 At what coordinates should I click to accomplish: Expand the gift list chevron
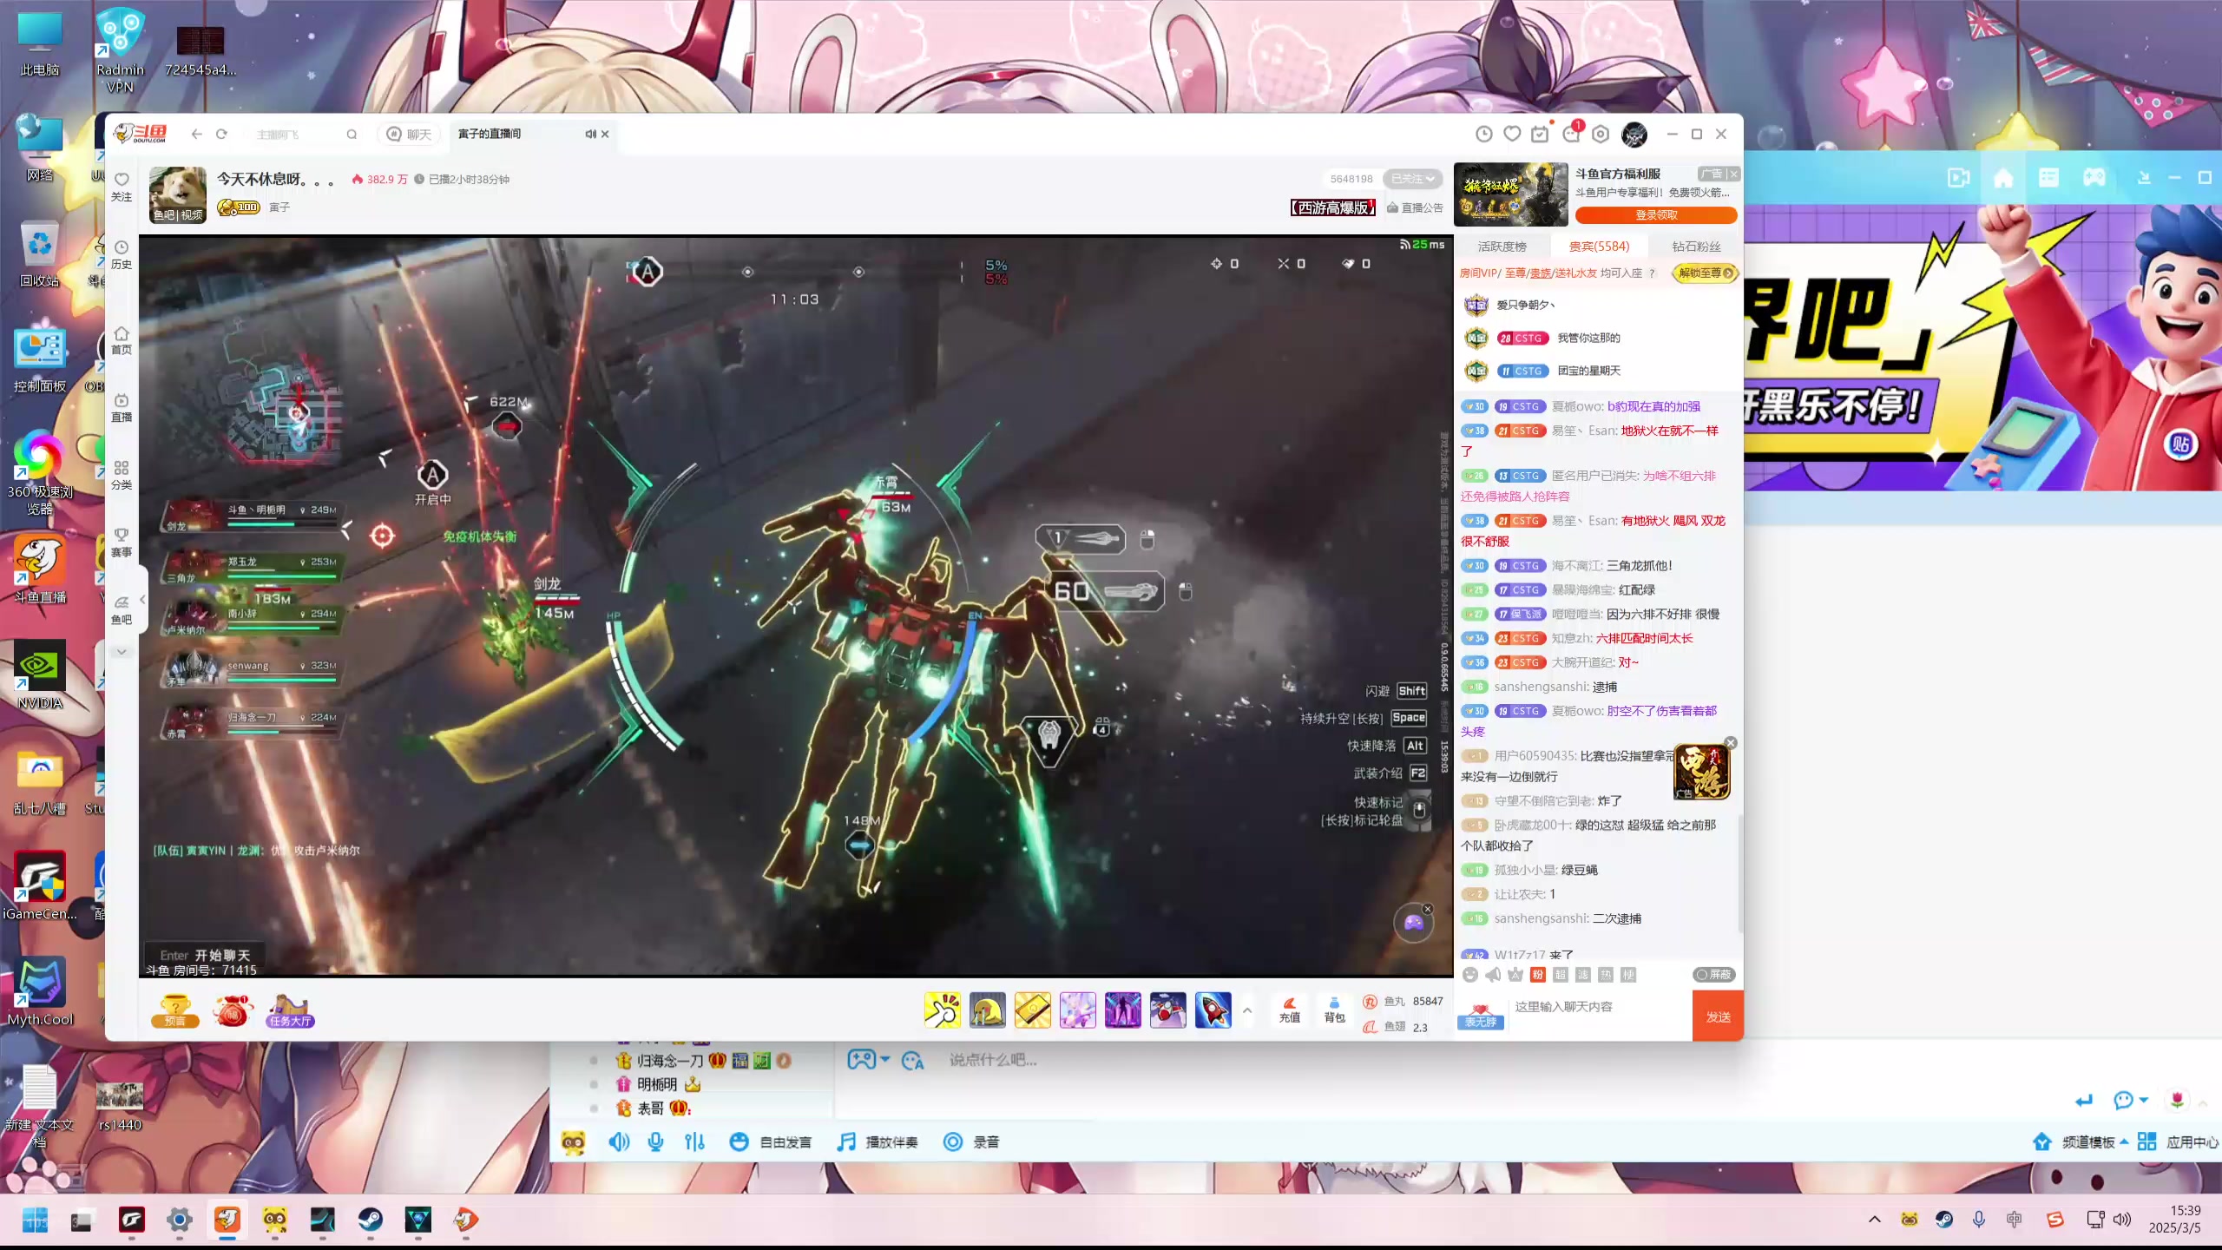1247,1010
